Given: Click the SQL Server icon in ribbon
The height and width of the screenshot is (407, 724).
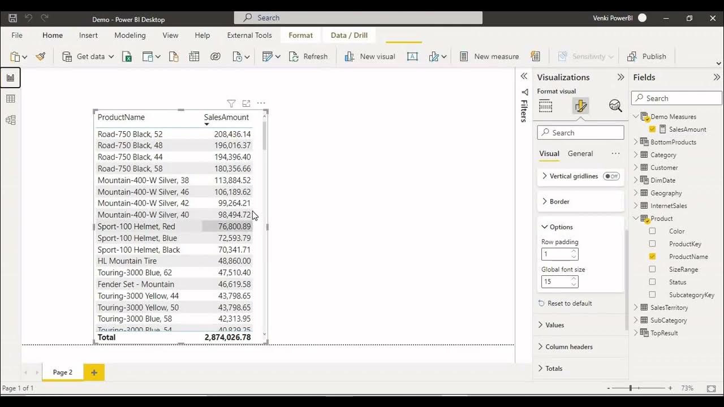Looking at the screenshot, I should pos(174,57).
